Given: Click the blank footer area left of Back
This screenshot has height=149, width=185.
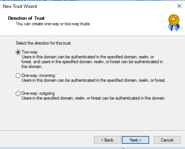Looking at the screenshot, I should pyautogui.click(x=47, y=140).
